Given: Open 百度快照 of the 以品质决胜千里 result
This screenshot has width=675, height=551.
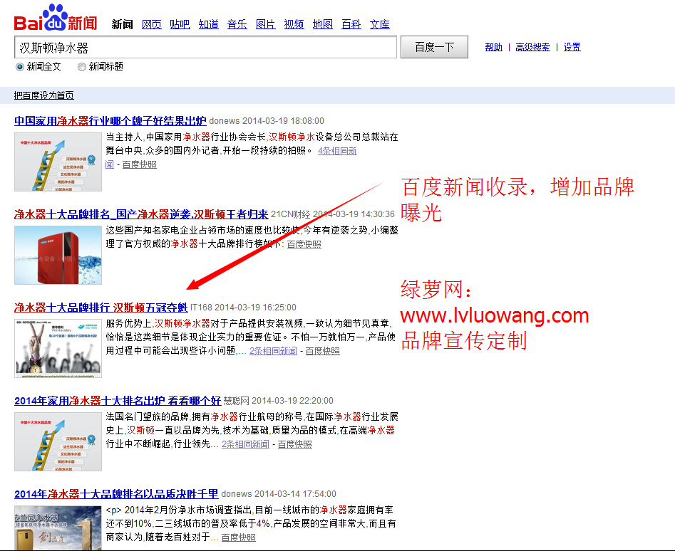Looking at the screenshot, I should tap(239, 537).
